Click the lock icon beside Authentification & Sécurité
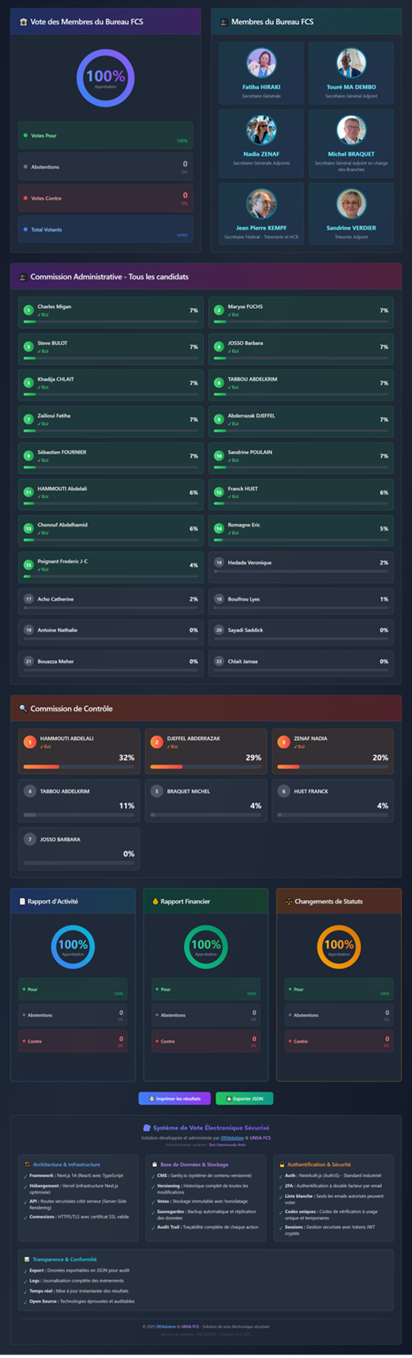The height and width of the screenshot is (1358, 412). click(x=282, y=1164)
